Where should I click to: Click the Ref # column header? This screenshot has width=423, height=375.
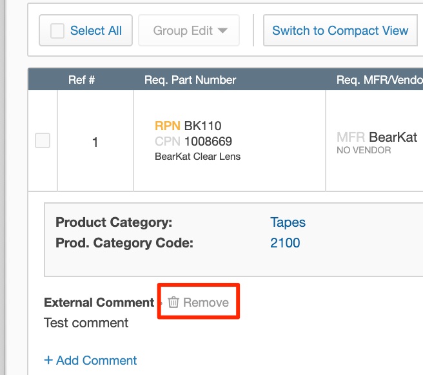pyautogui.click(x=82, y=80)
